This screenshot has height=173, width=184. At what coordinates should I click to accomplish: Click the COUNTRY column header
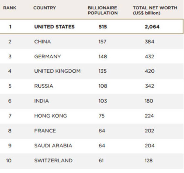pyautogui.click(x=44, y=8)
